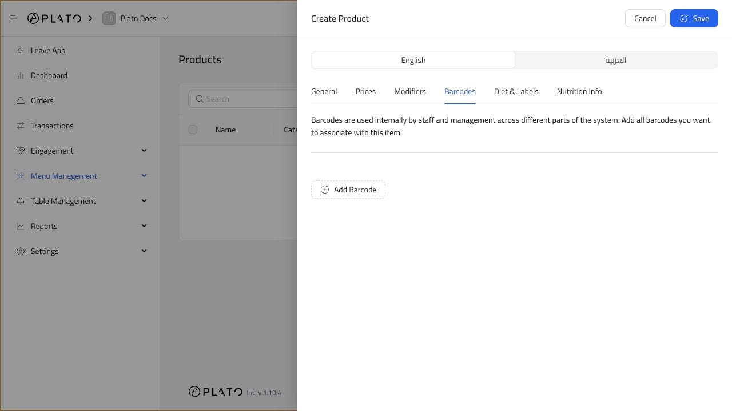Screen dimensions: 732x411
Task: Click the Orders bell-dish icon
Action: point(21,100)
